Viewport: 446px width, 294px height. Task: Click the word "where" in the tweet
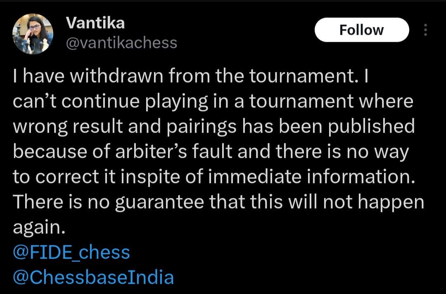coord(386,102)
